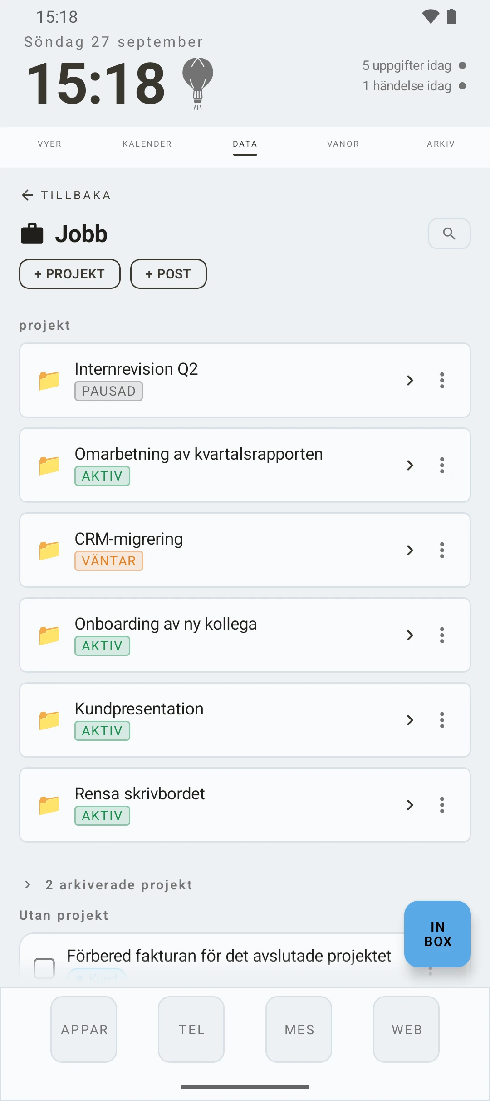This screenshot has width=490, height=1101.
Task: Tap the folder icon for Onboarding av ny kollega
Action: point(49,635)
